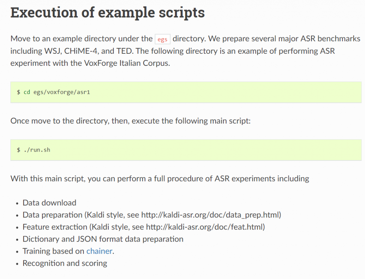Click the dollar prompt before ./run.sh
365x279 pixels.
pyautogui.click(x=19, y=150)
